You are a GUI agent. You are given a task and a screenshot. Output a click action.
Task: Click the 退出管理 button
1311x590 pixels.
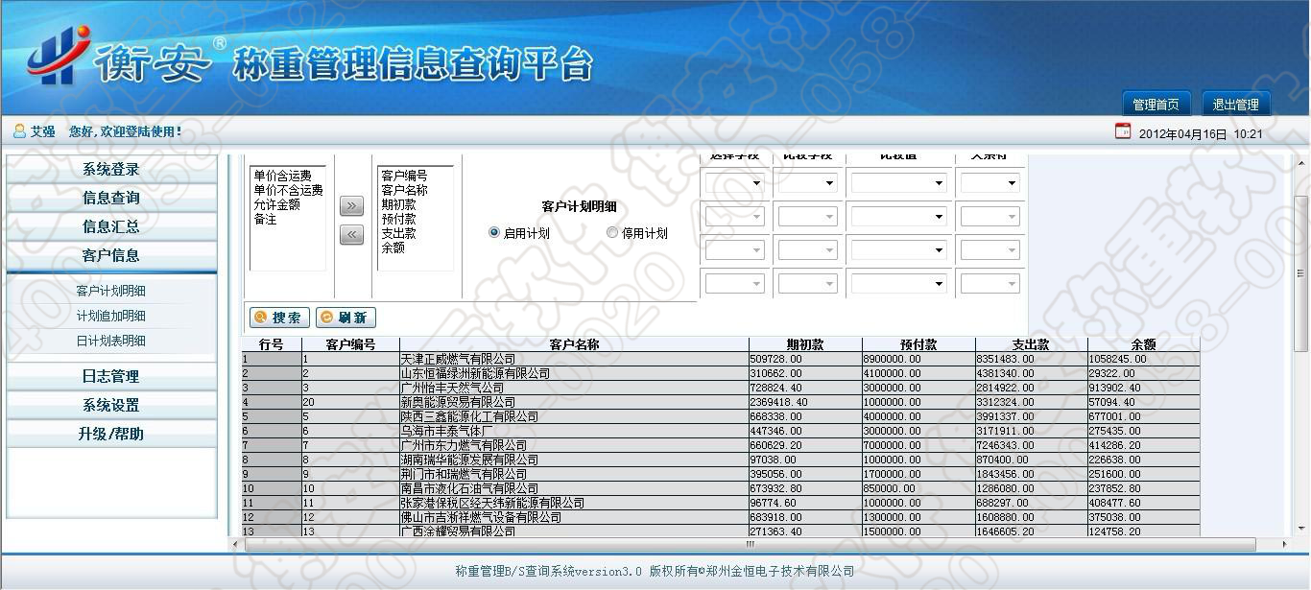point(1235,105)
